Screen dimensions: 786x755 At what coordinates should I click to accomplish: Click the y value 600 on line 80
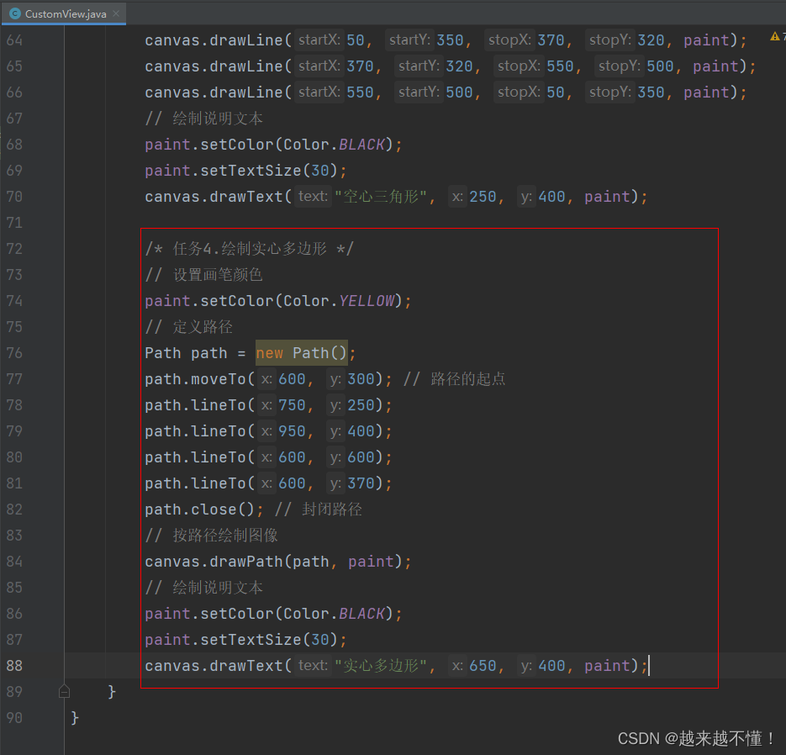[361, 457]
